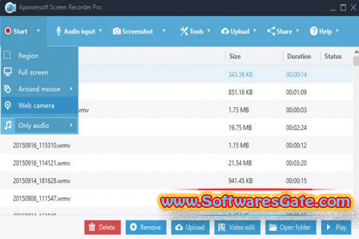Screen dimensions: 359x239
Task: Click the Apowersoft app logo in title bar
Action: pos(10,7)
